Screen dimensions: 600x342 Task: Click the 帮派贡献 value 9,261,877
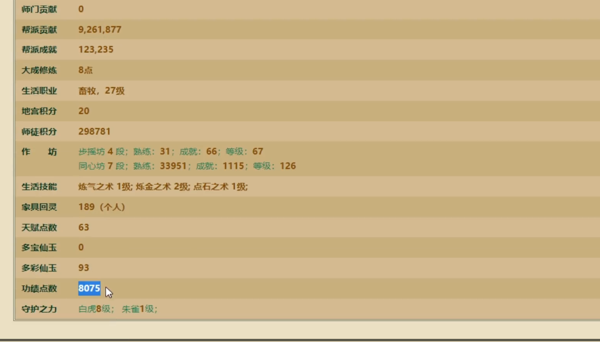click(x=100, y=30)
